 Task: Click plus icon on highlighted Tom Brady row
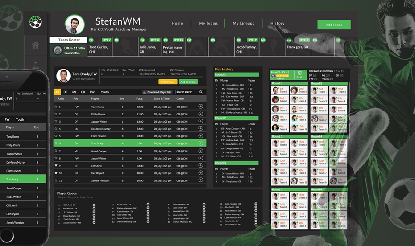pyautogui.click(x=201, y=143)
